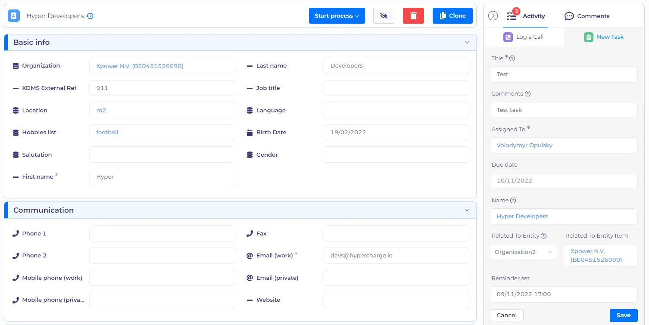Toggle the hide record eye-slash button
Image resolution: width=649 pixels, height=325 pixels.
(384, 16)
